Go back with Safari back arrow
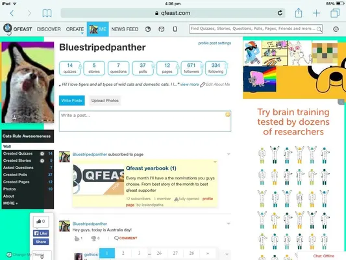 pyautogui.click(x=12, y=13)
